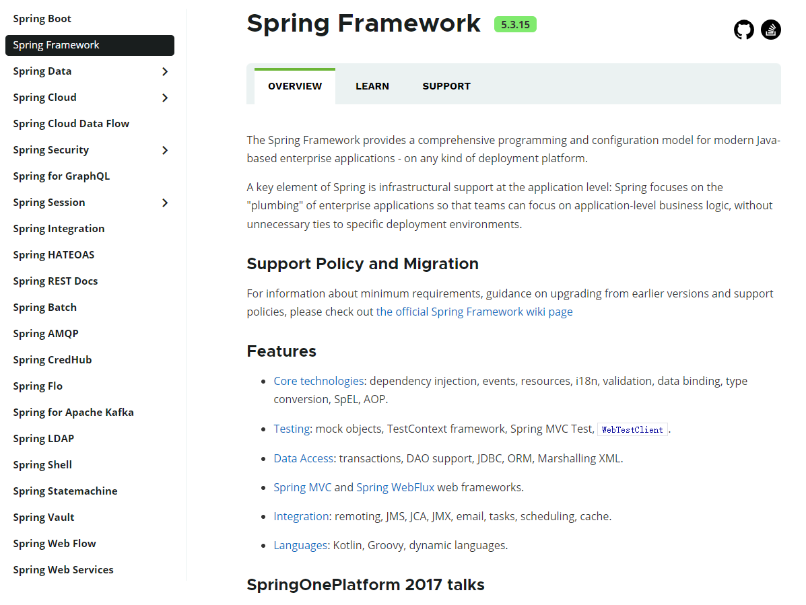Open Spring HATEOAS in the sidebar
Viewport: 806px width, 605px height.
[x=53, y=255]
